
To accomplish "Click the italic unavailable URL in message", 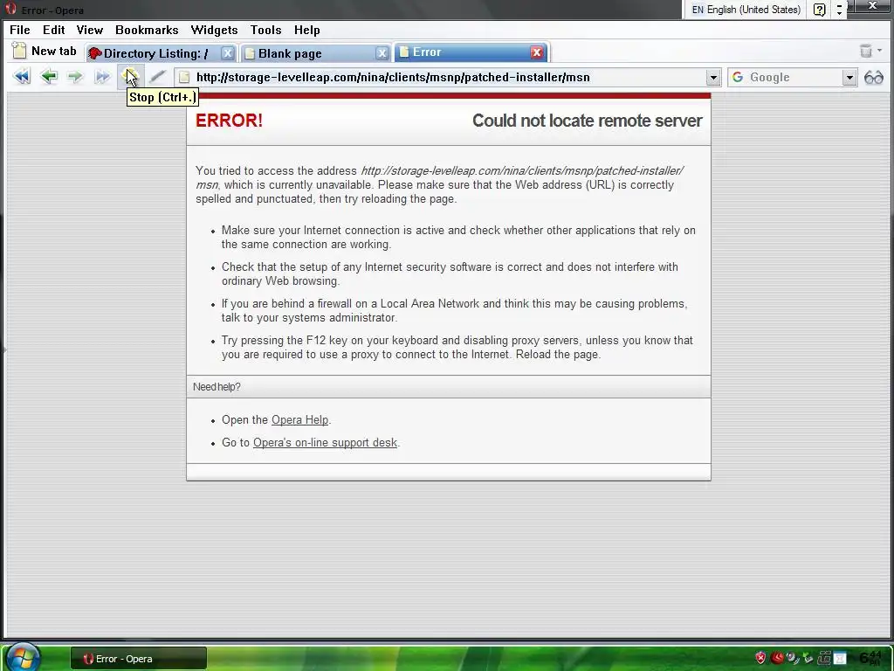I will coord(439,177).
